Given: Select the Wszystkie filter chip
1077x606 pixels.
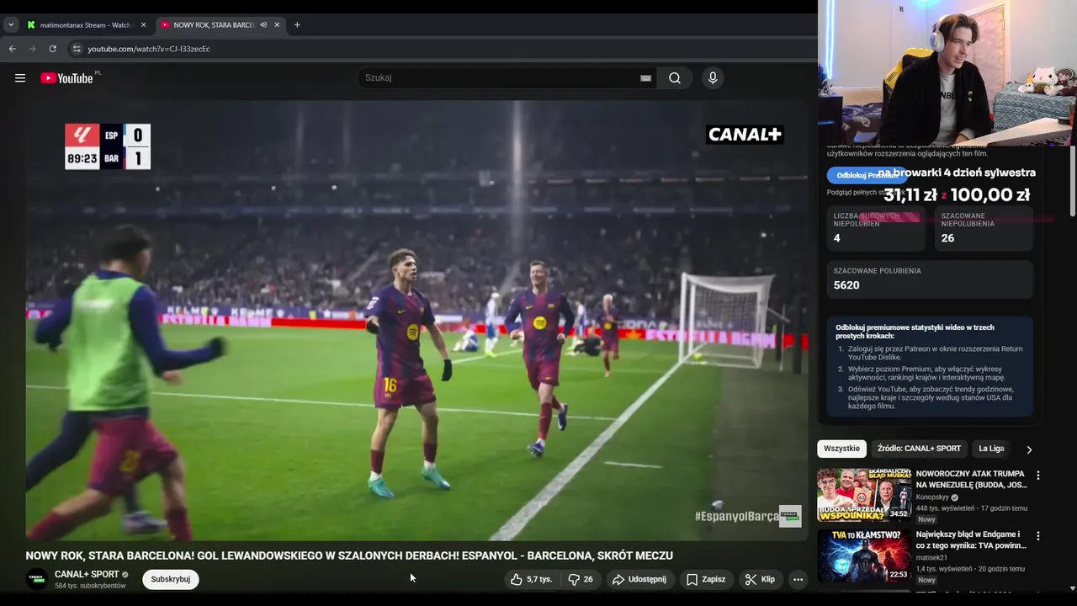Looking at the screenshot, I should point(841,449).
